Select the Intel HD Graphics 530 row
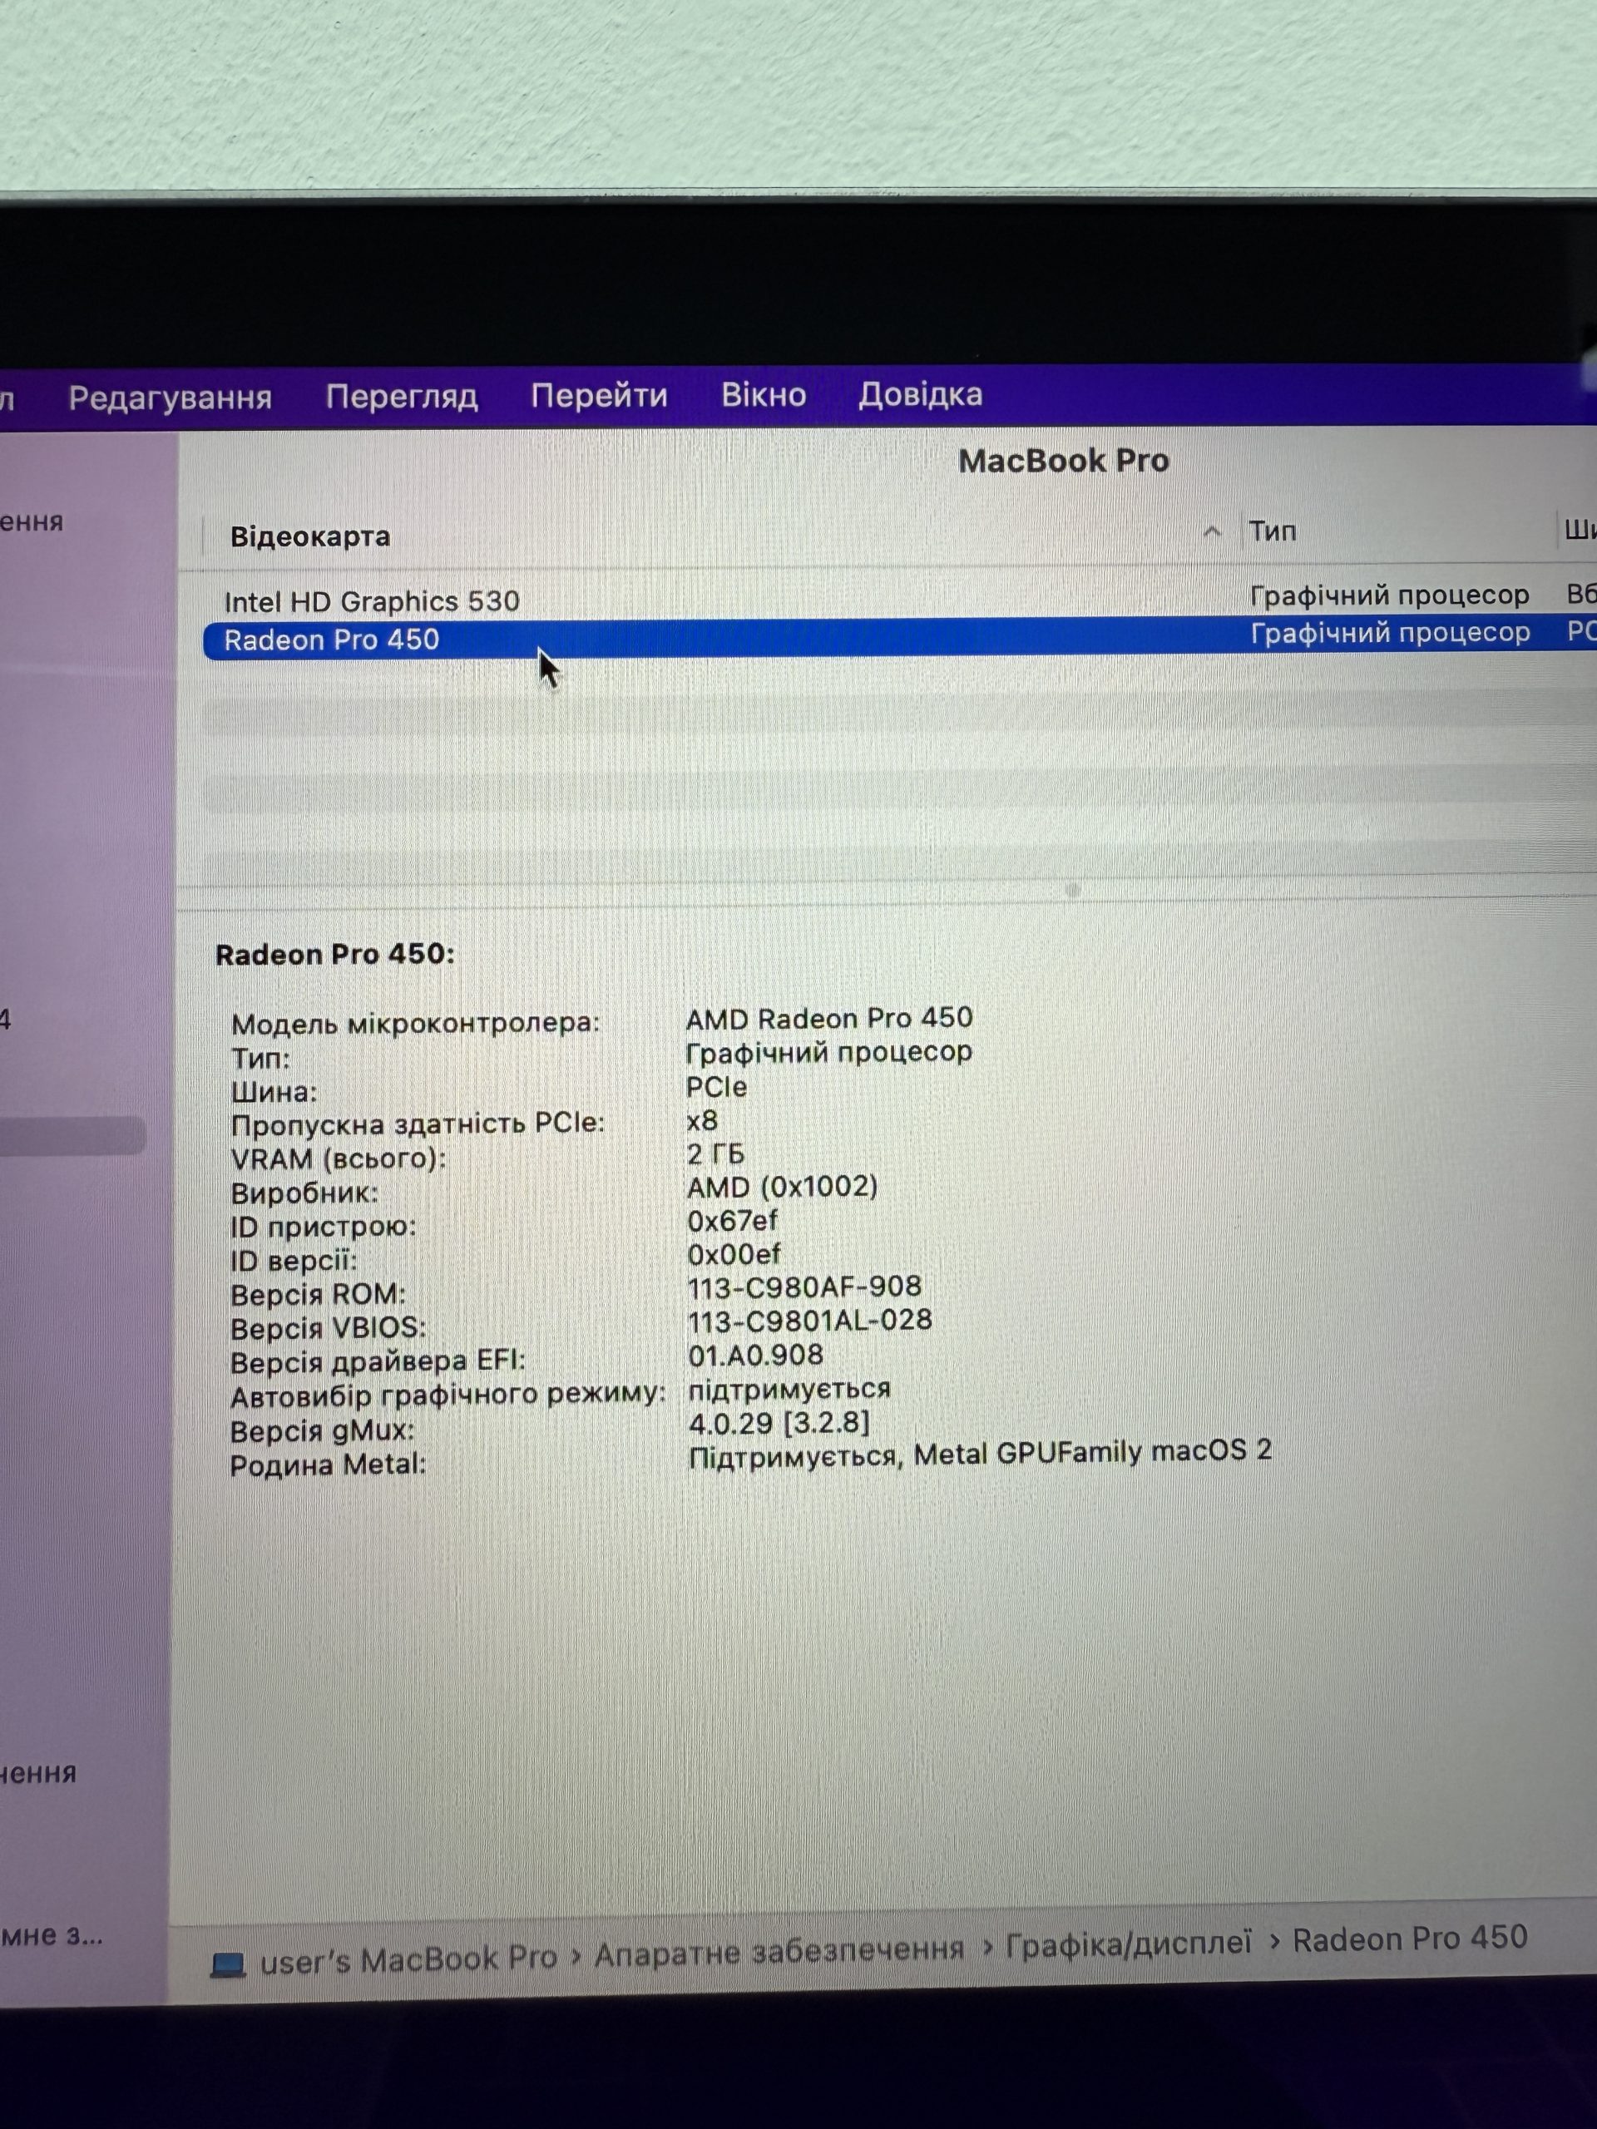Screen dimensions: 1597x2129 pos(899,600)
